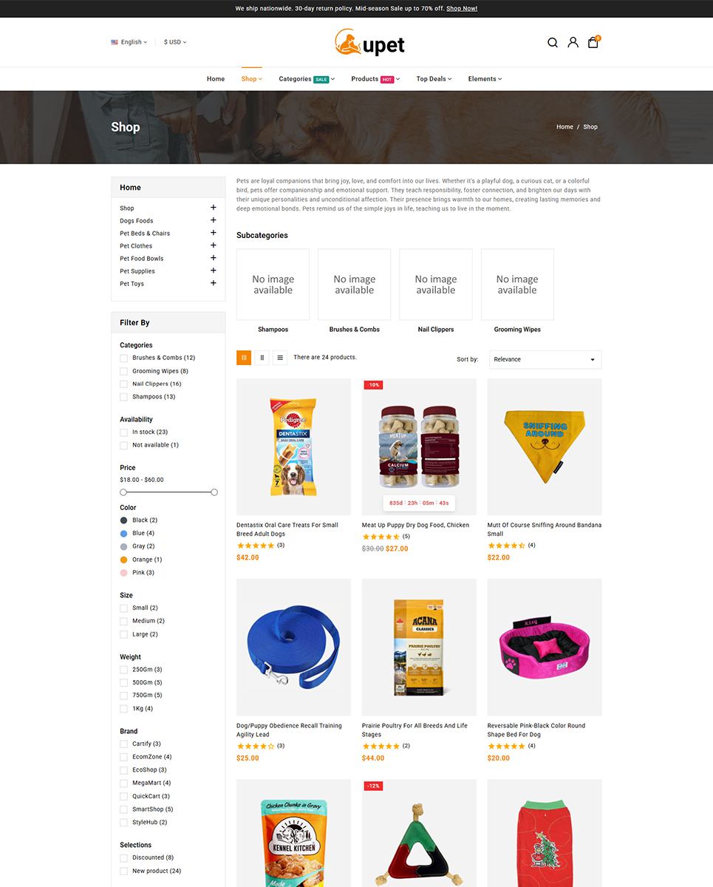Click the Upet logo
The width and height of the screenshot is (713, 887).
coord(369,42)
